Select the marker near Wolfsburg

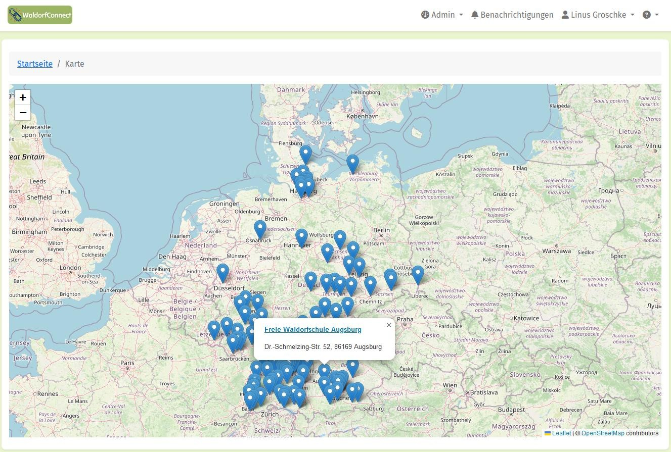(340, 240)
